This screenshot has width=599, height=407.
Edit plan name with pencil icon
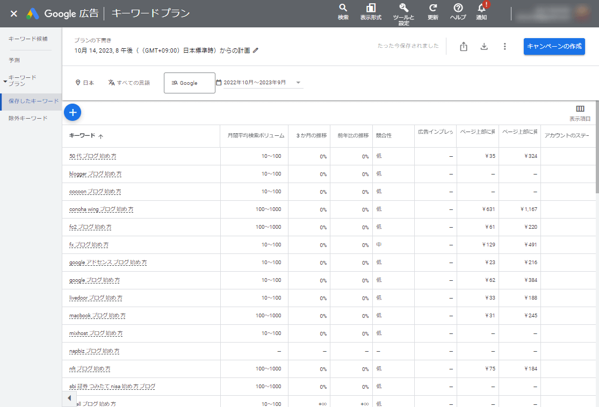256,50
